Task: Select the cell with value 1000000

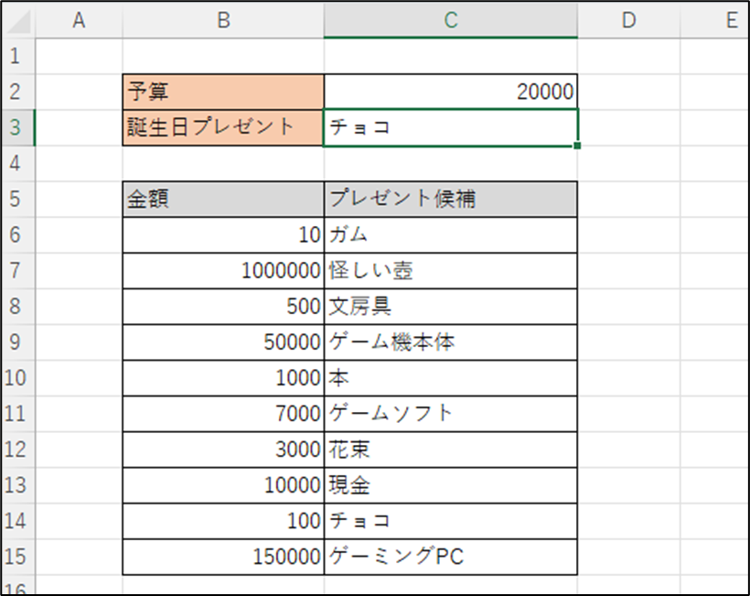Action: pyautogui.click(x=223, y=271)
